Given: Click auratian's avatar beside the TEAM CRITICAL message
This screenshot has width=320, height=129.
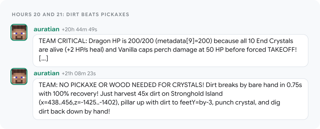Looking at the screenshot, I should [19, 32].
